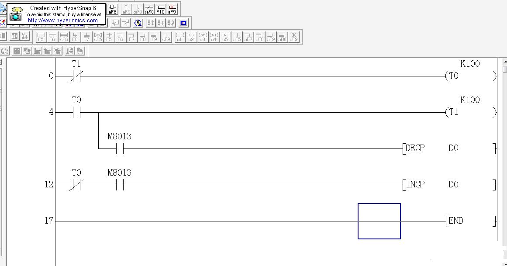Click the R icon c5
507x266 pixels.
(225, 37)
